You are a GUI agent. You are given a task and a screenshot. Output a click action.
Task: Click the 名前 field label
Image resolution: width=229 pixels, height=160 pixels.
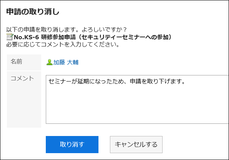click(16, 61)
